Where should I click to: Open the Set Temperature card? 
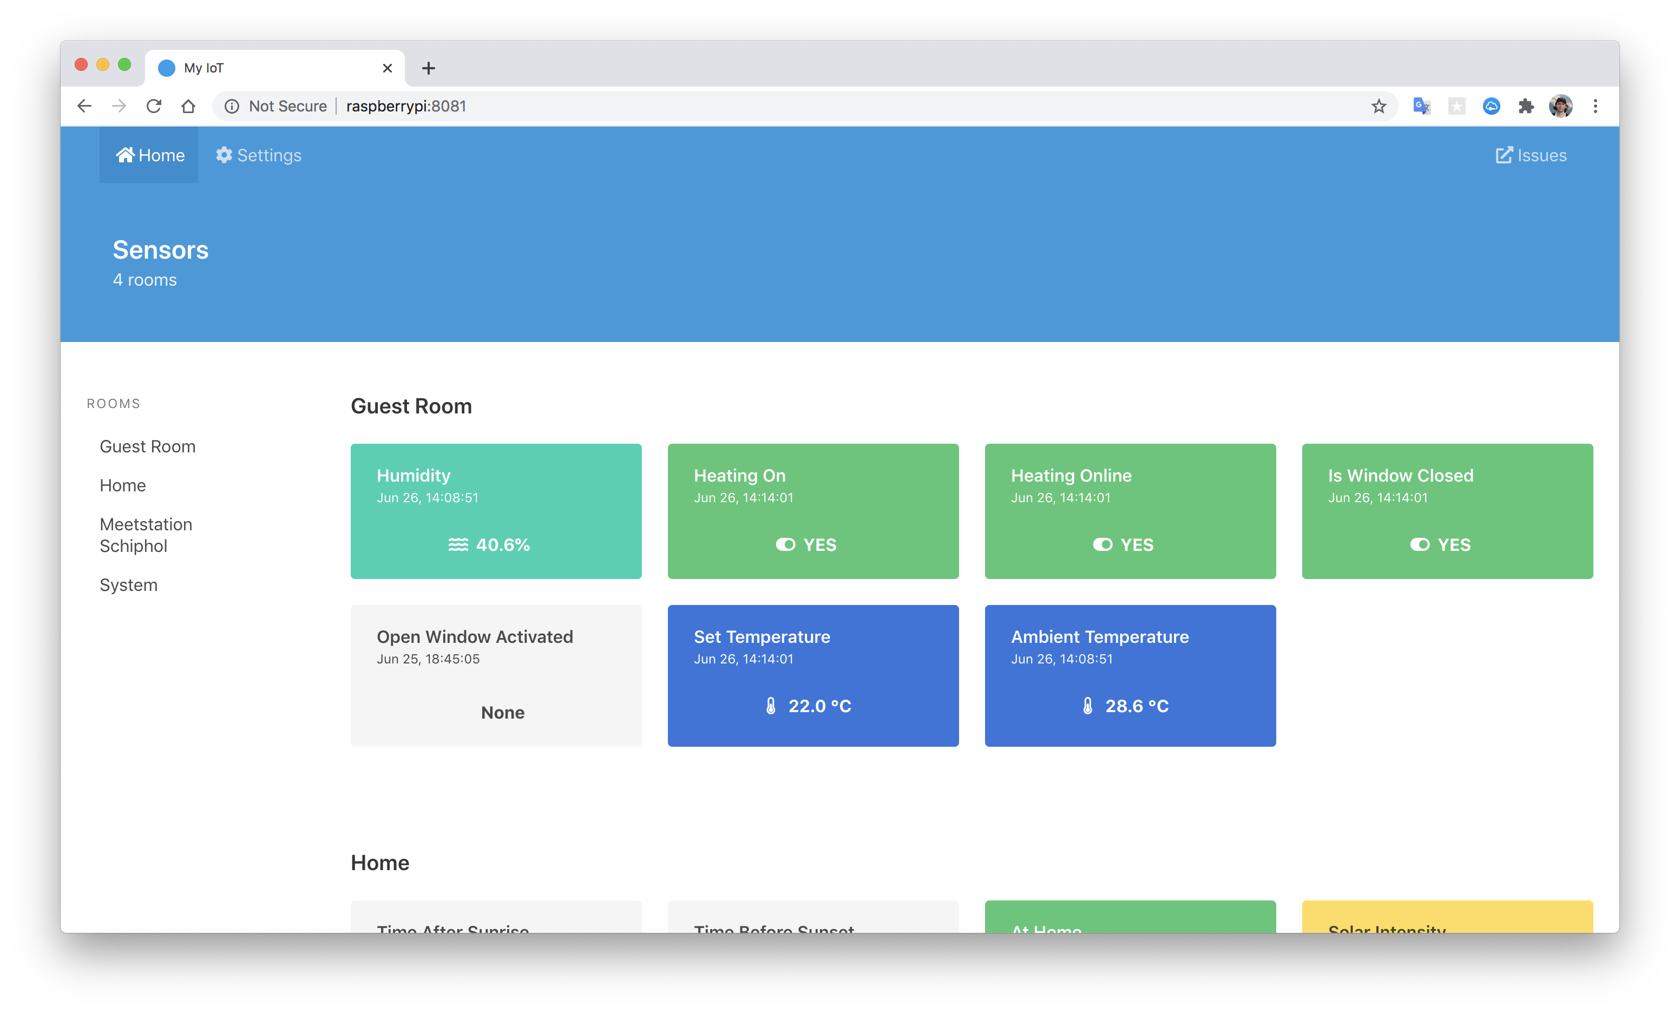tap(813, 675)
